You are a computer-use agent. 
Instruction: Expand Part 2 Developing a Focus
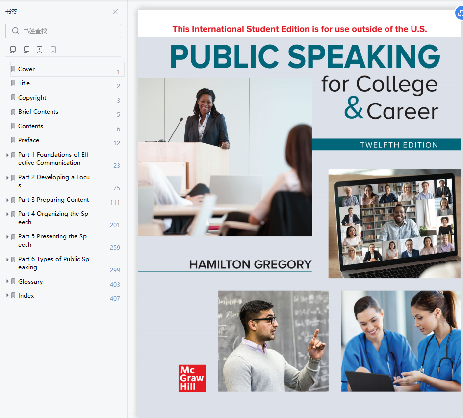[x=7, y=178]
